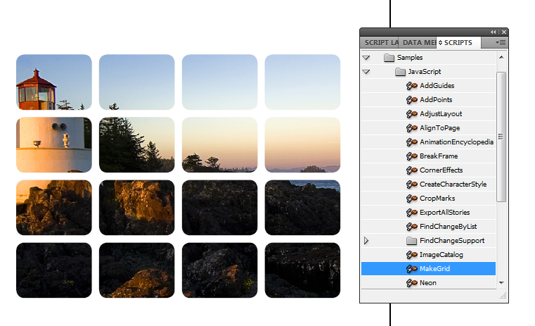Expand the FindChangeSupport folder
The image size is (535, 326).
pyautogui.click(x=366, y=241)
